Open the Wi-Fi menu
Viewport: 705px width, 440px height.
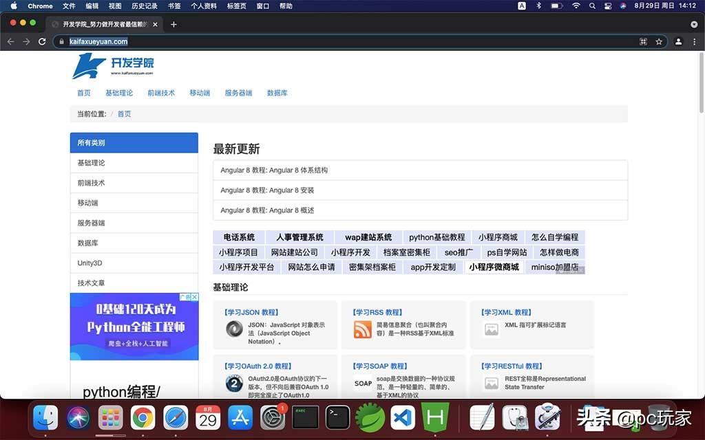tap(576, 5)
